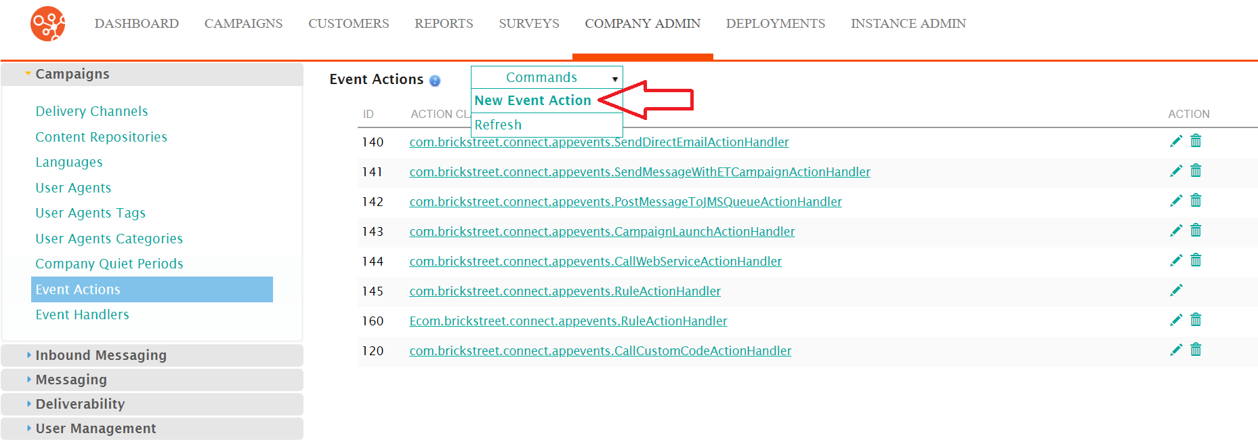The image size is (1258, 446).
Task: Open the CallWebServiceActionHandler link
Action: point(595,262)
